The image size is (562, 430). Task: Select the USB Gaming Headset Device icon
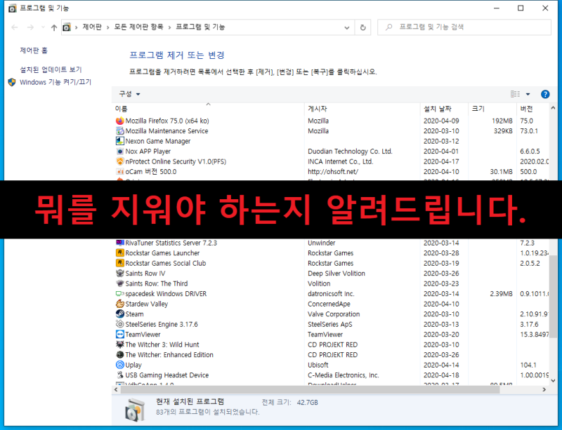119,375
